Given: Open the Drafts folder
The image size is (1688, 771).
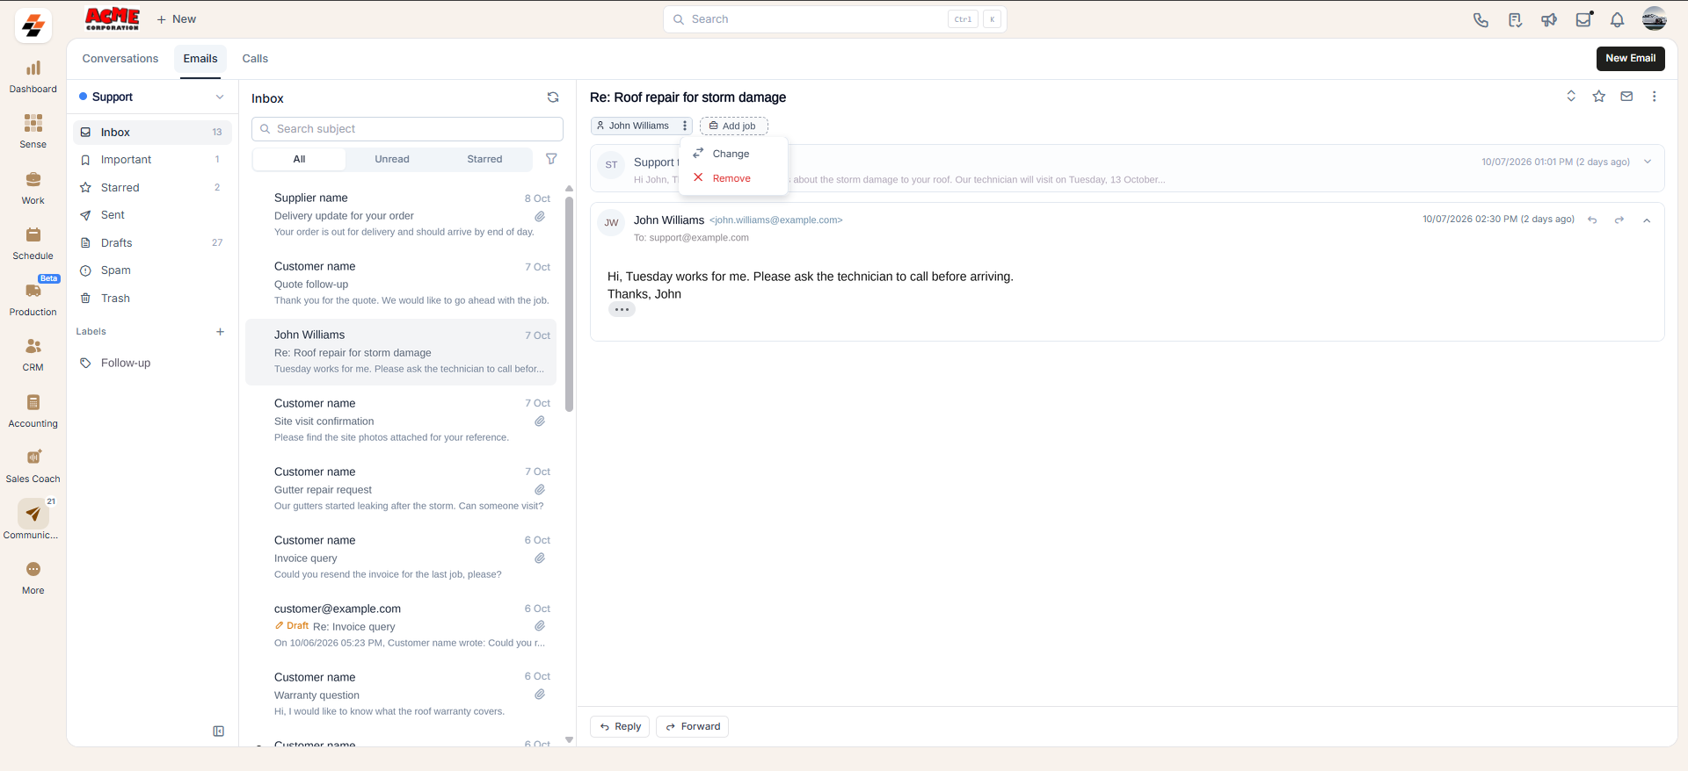Looking at the screenshot, I should click(152, 243).
